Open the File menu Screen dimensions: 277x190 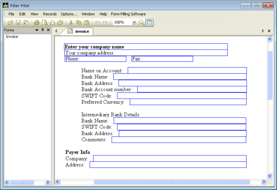point(11,14)
